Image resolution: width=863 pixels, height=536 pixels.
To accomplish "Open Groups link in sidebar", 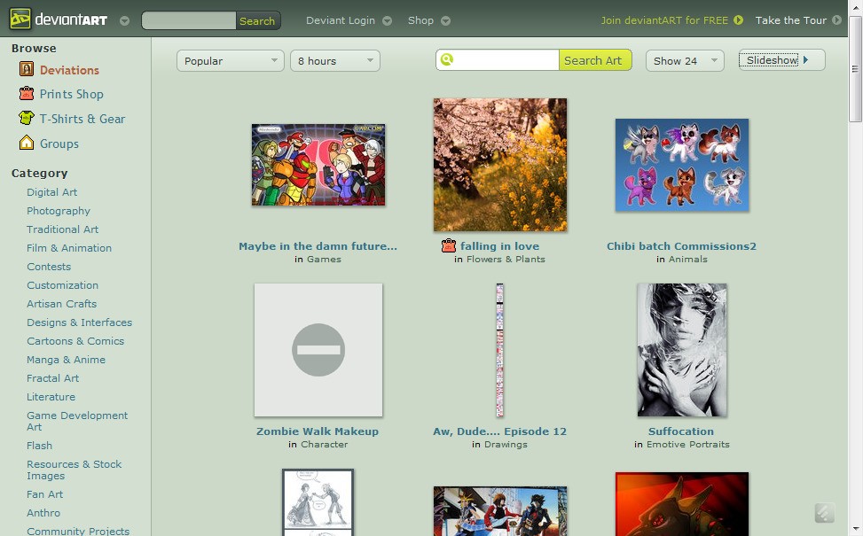I will 59,144.
